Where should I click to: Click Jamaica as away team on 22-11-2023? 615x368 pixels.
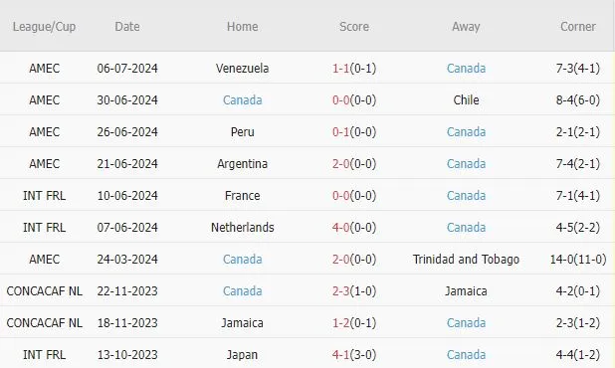pyautogui.click(x=466, y=290)
